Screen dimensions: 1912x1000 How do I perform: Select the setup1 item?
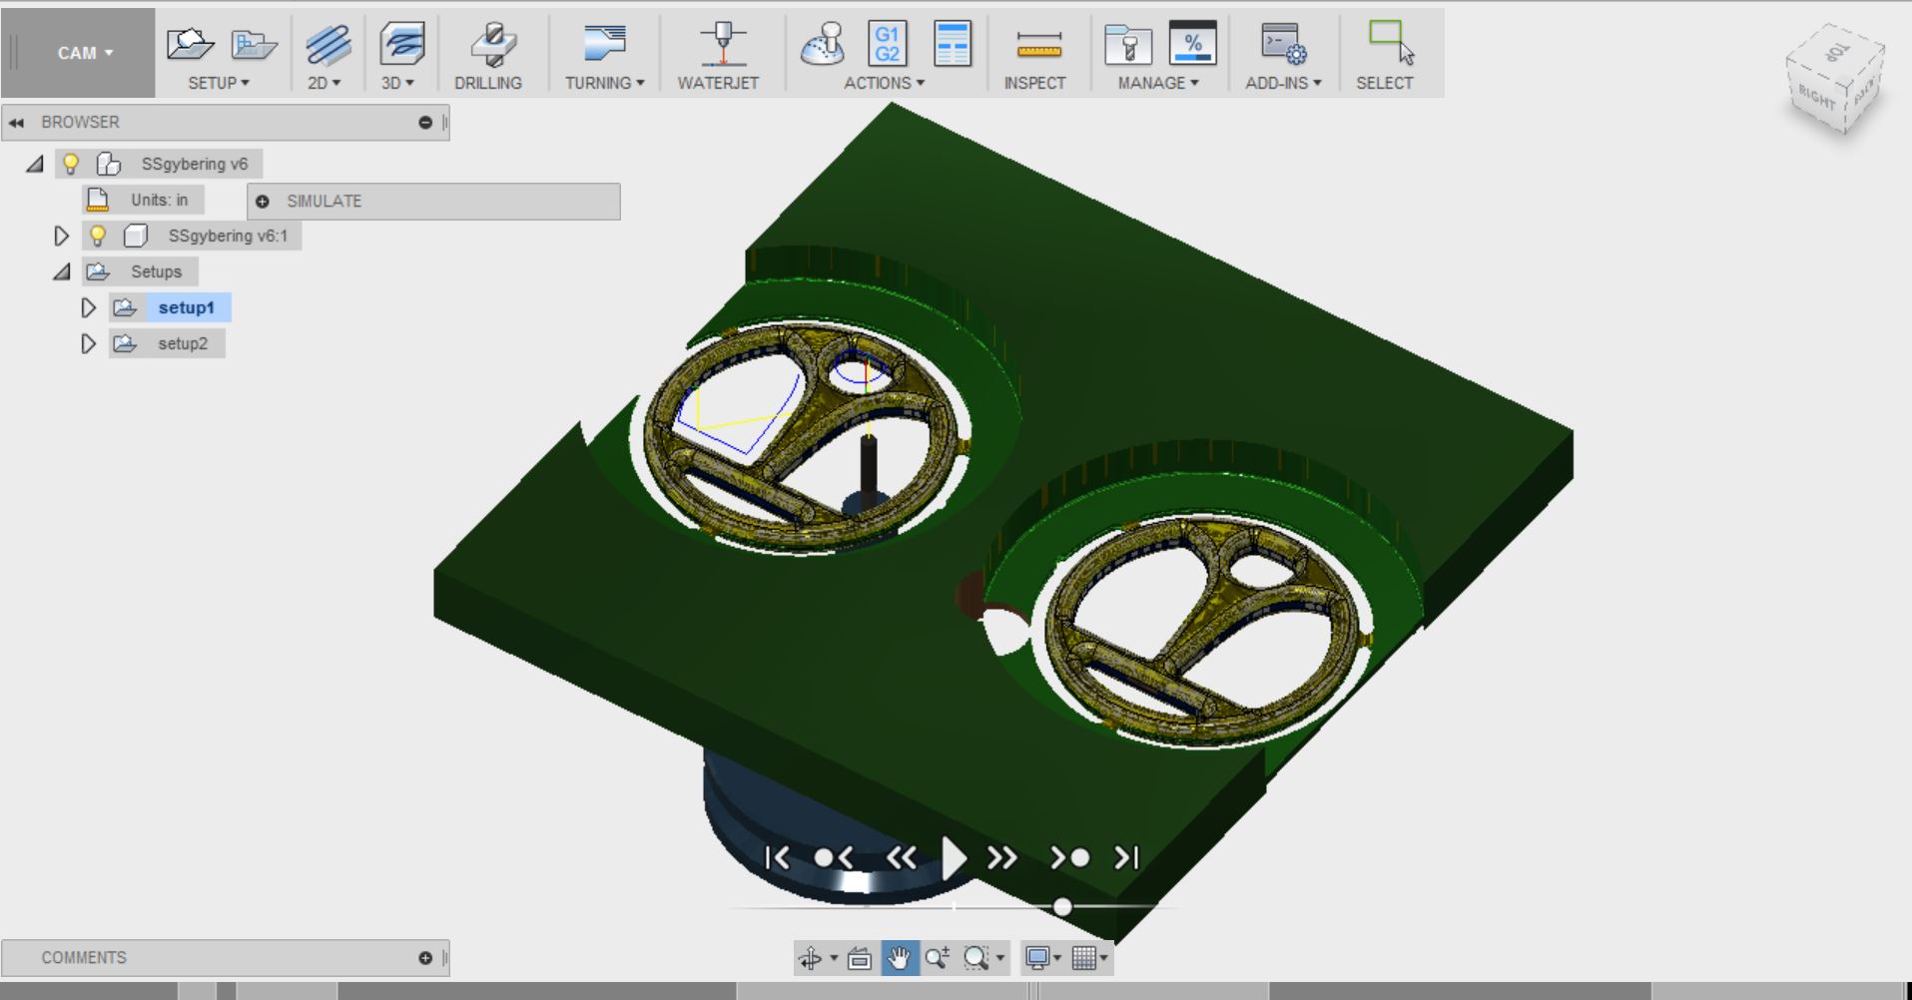click(186, 307)
